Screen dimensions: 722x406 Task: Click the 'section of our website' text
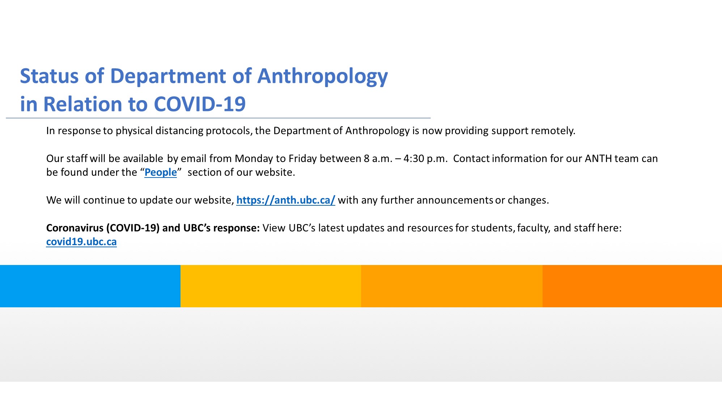click(x=241, y=172)
